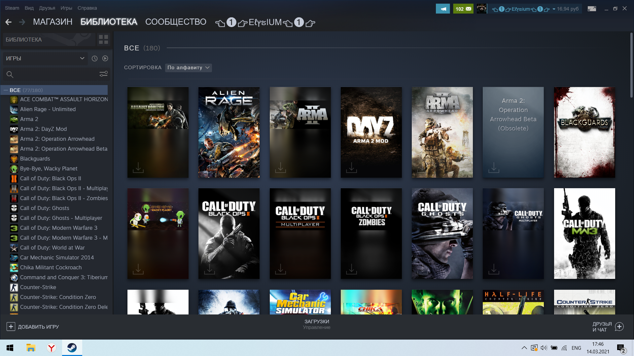
Task: Open Call of Duty Ghosts cover
Action: [442, 233]
